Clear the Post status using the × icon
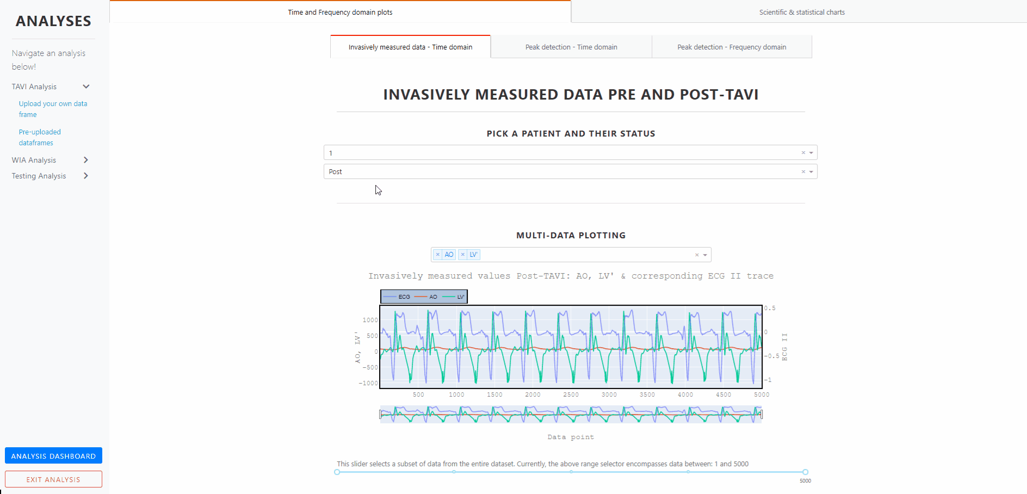 coord(803,171)
